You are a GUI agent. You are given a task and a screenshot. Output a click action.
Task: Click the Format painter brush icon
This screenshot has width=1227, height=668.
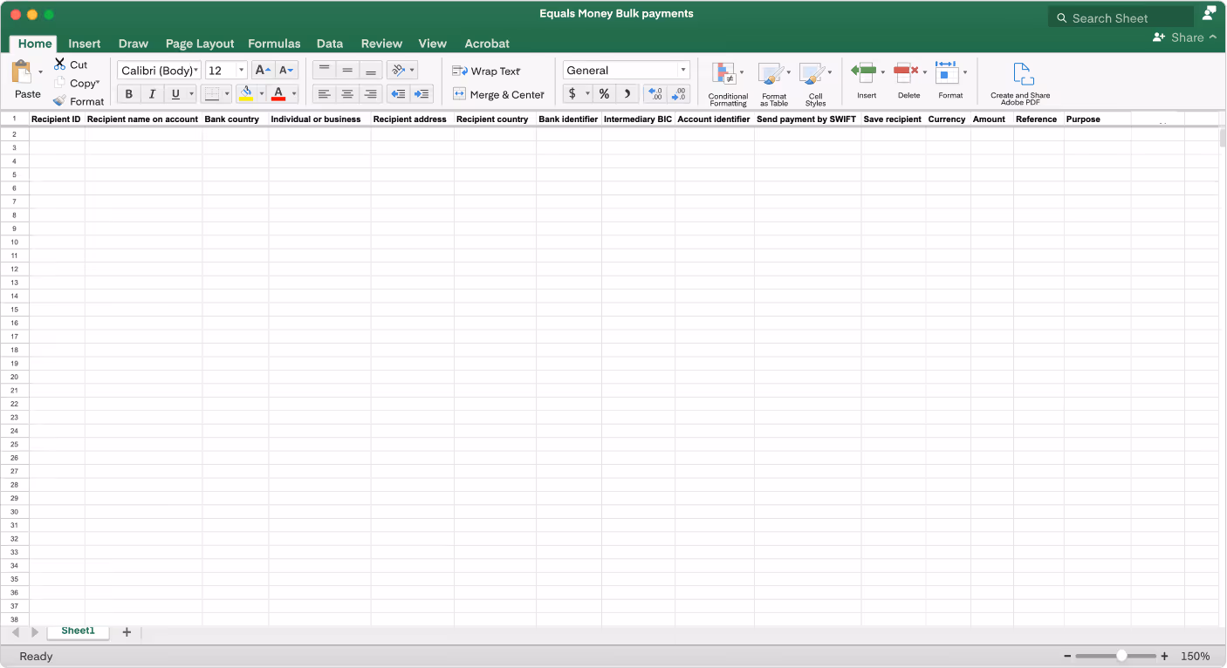tap(59, 101)
